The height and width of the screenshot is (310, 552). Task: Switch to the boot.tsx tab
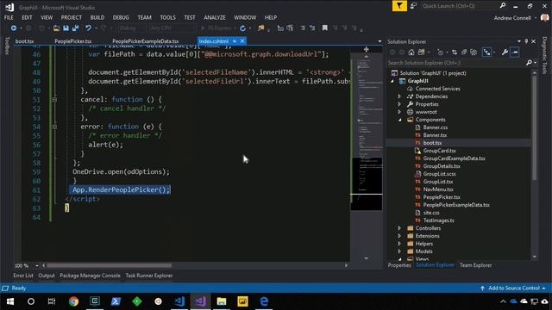coord(25,41)
